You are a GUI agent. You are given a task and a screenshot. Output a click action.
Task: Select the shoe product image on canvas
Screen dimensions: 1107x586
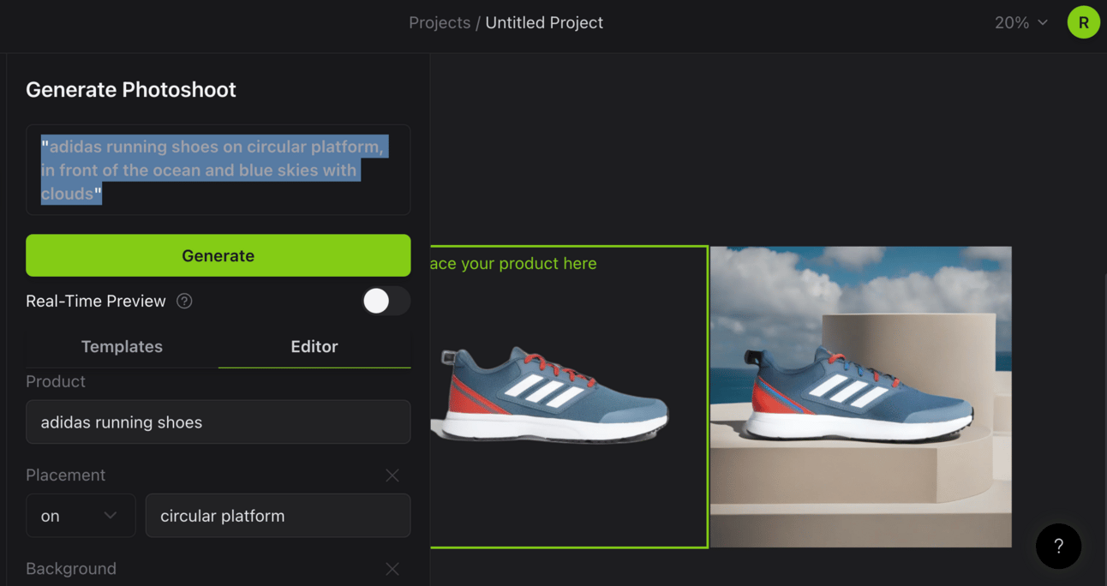[x=550, y=394]
